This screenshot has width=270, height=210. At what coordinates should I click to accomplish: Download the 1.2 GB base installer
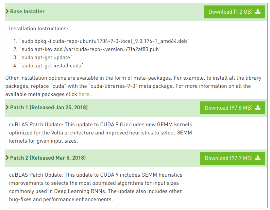point(231,12)
